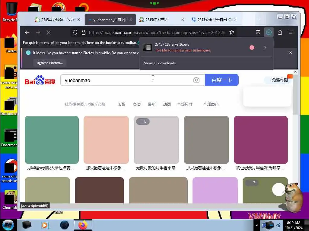Click the Baidu logo
This screenshot has height=231, width=309.
coord(40,80)
